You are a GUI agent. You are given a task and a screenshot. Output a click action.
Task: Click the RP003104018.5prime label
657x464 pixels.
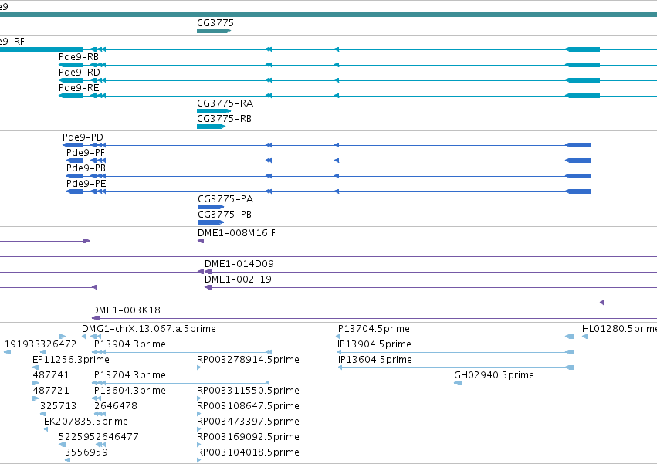(248, 452)
